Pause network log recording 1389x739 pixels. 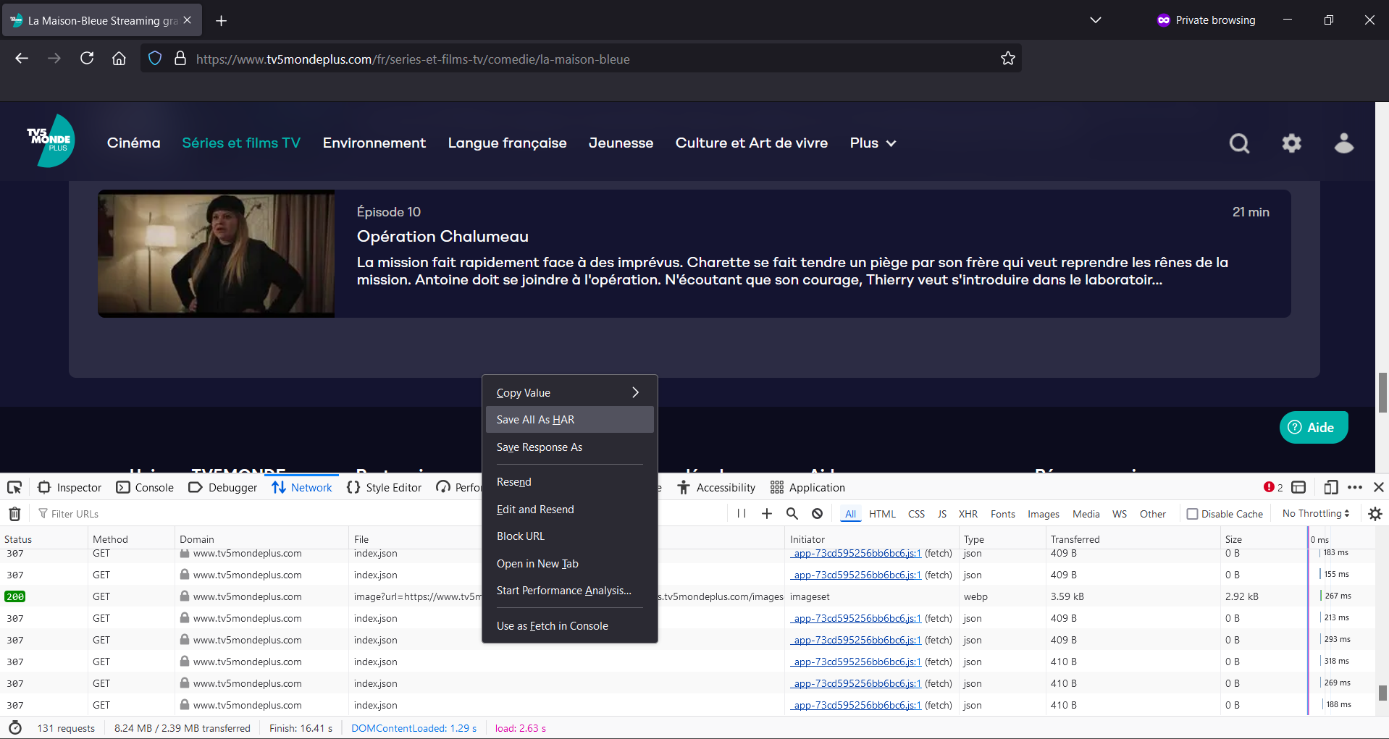(742, 514)
